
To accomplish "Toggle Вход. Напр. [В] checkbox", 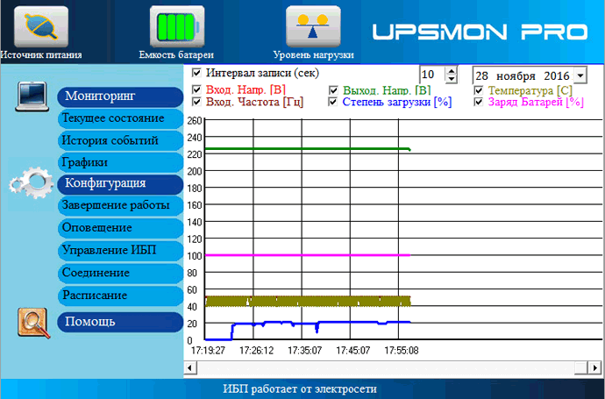I will pos(196,89).
